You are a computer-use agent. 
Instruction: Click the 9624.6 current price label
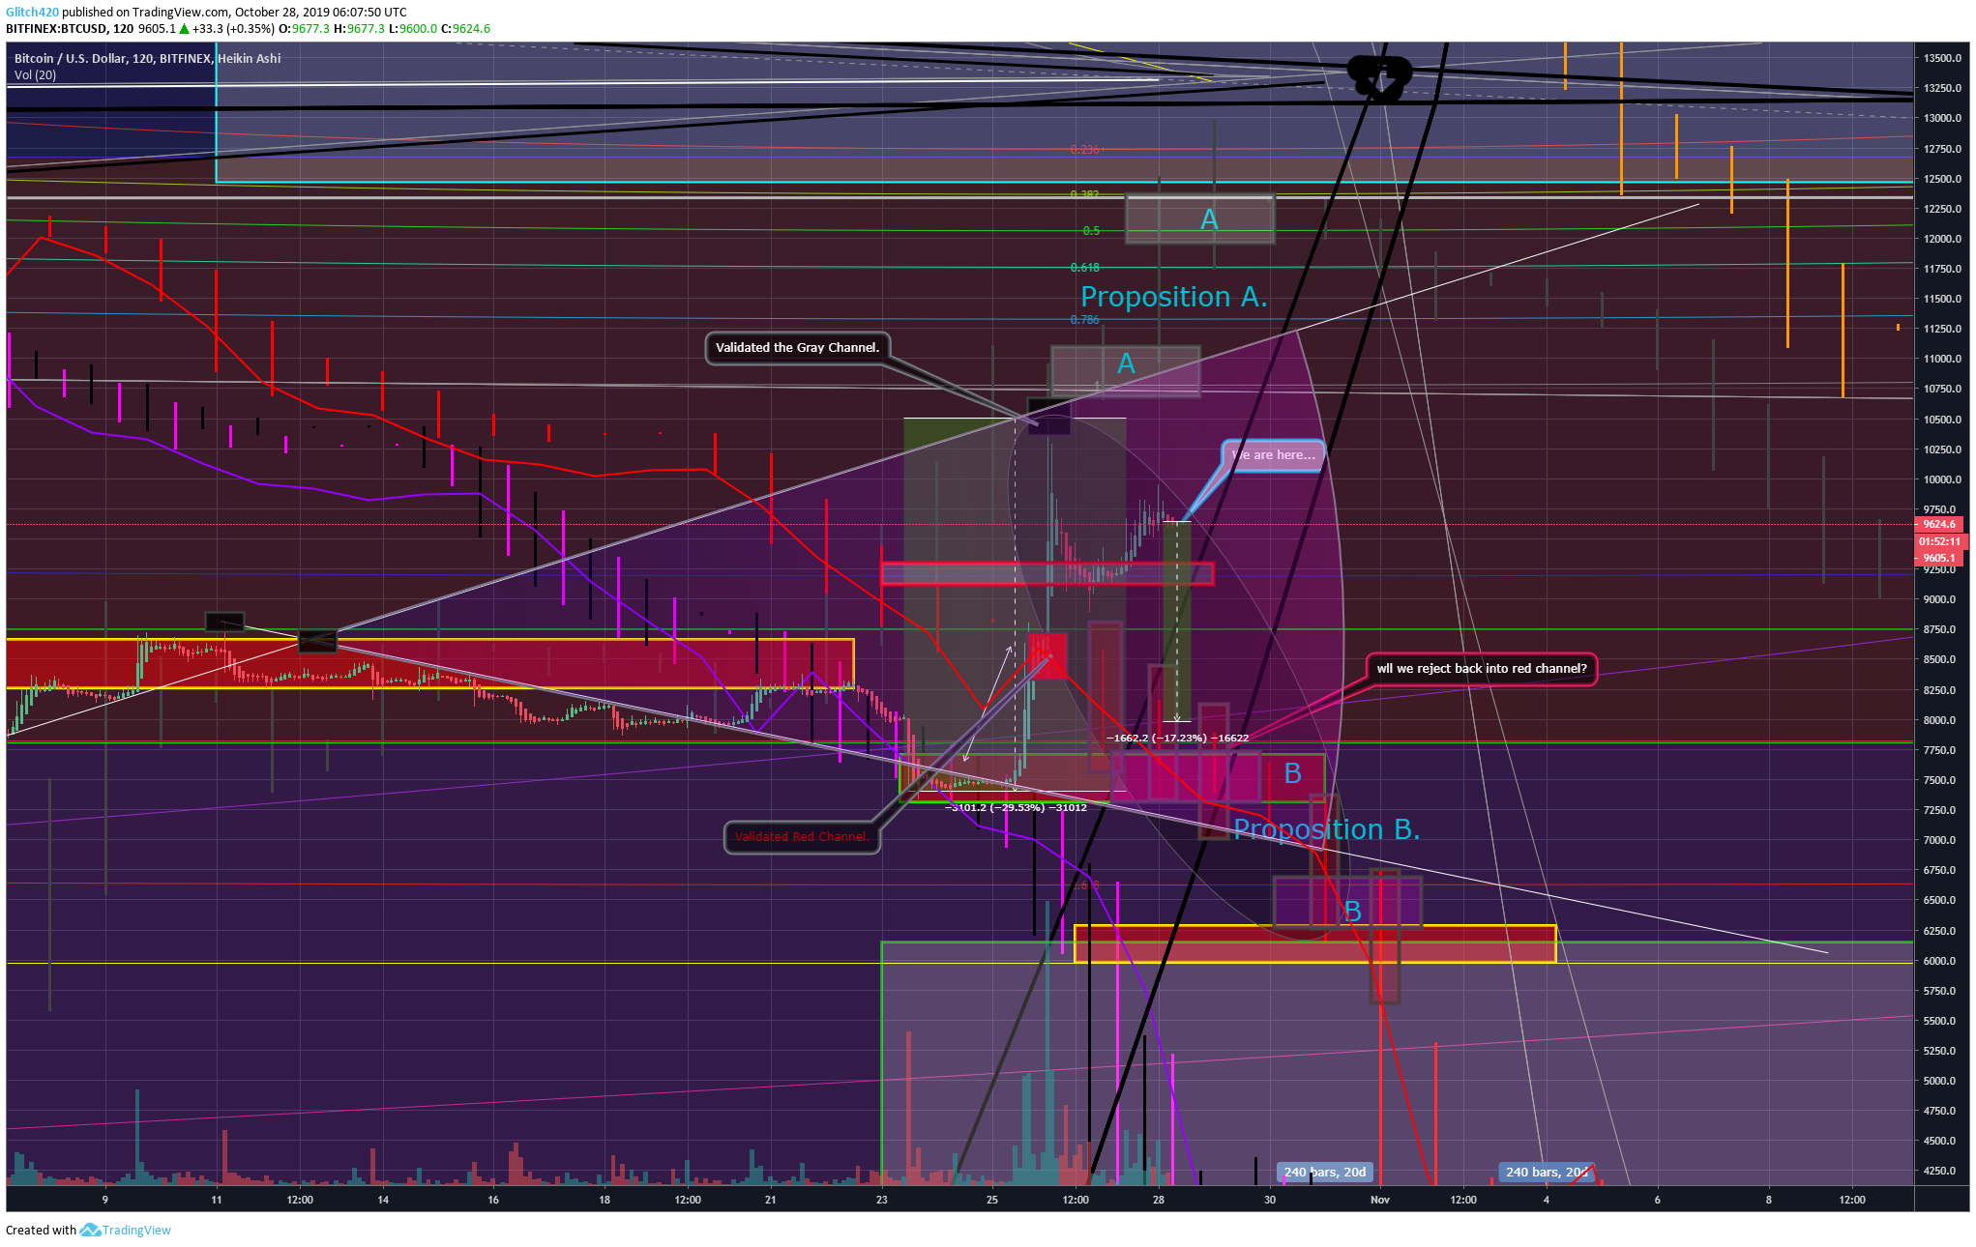1939,524
